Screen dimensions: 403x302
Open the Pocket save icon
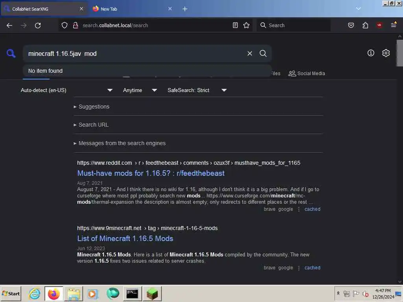(351, 25)
